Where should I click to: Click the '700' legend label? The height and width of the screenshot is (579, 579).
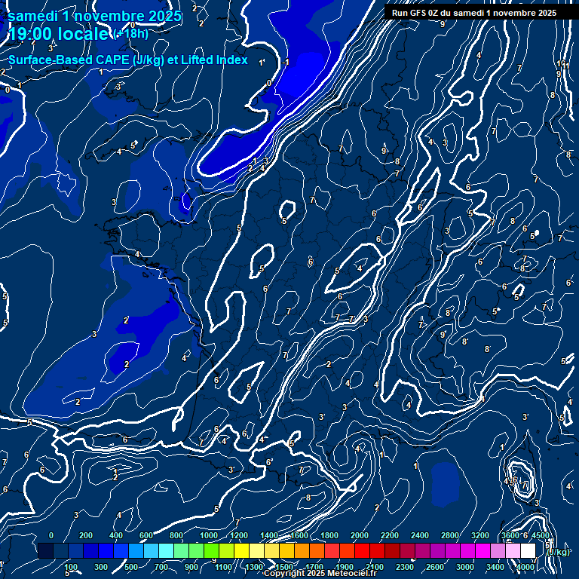click(x=161, y=567)
